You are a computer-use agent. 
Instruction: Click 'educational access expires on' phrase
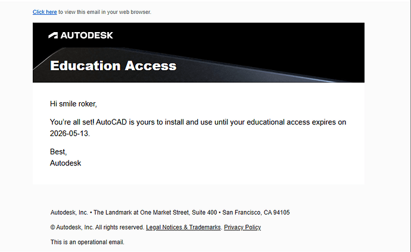click(297, 122)
